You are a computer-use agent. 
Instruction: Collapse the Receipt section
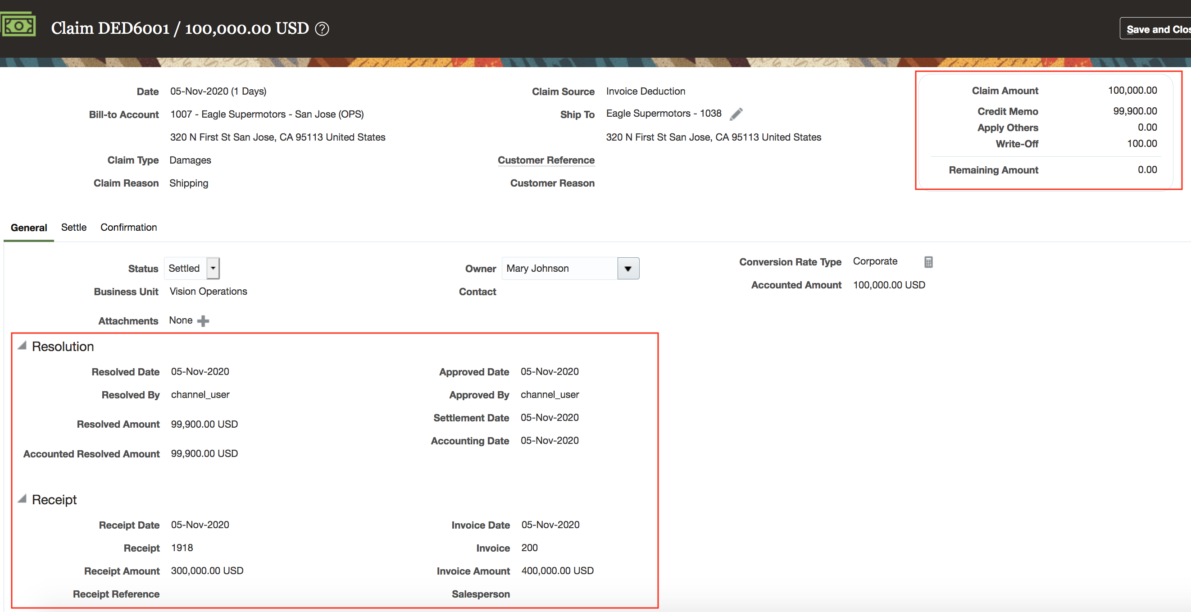click(22, 499)
